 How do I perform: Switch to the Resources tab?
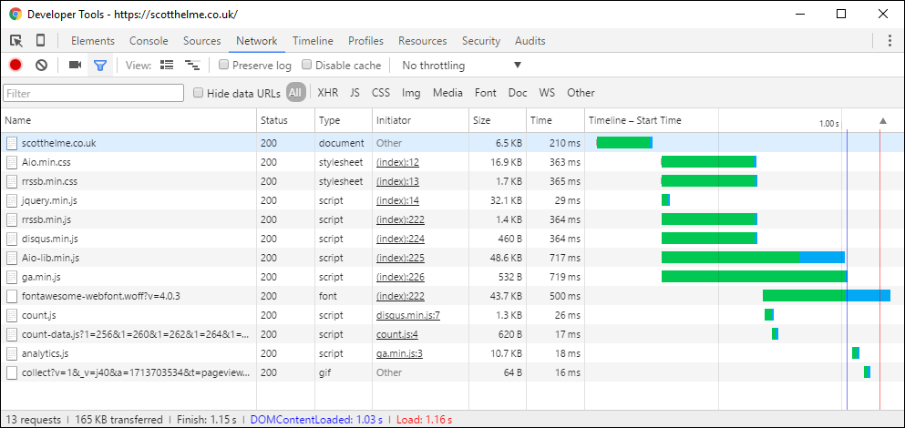pos(423,41)
